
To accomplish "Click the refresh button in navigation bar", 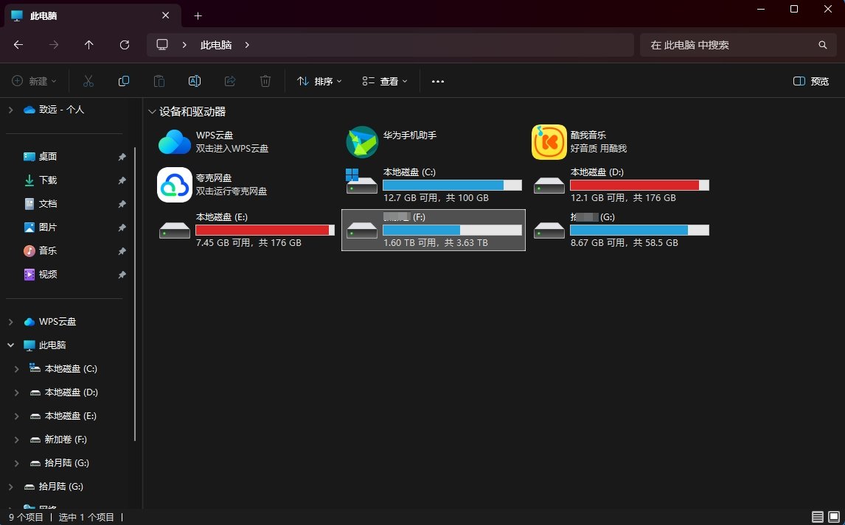I will coord(125,45).
